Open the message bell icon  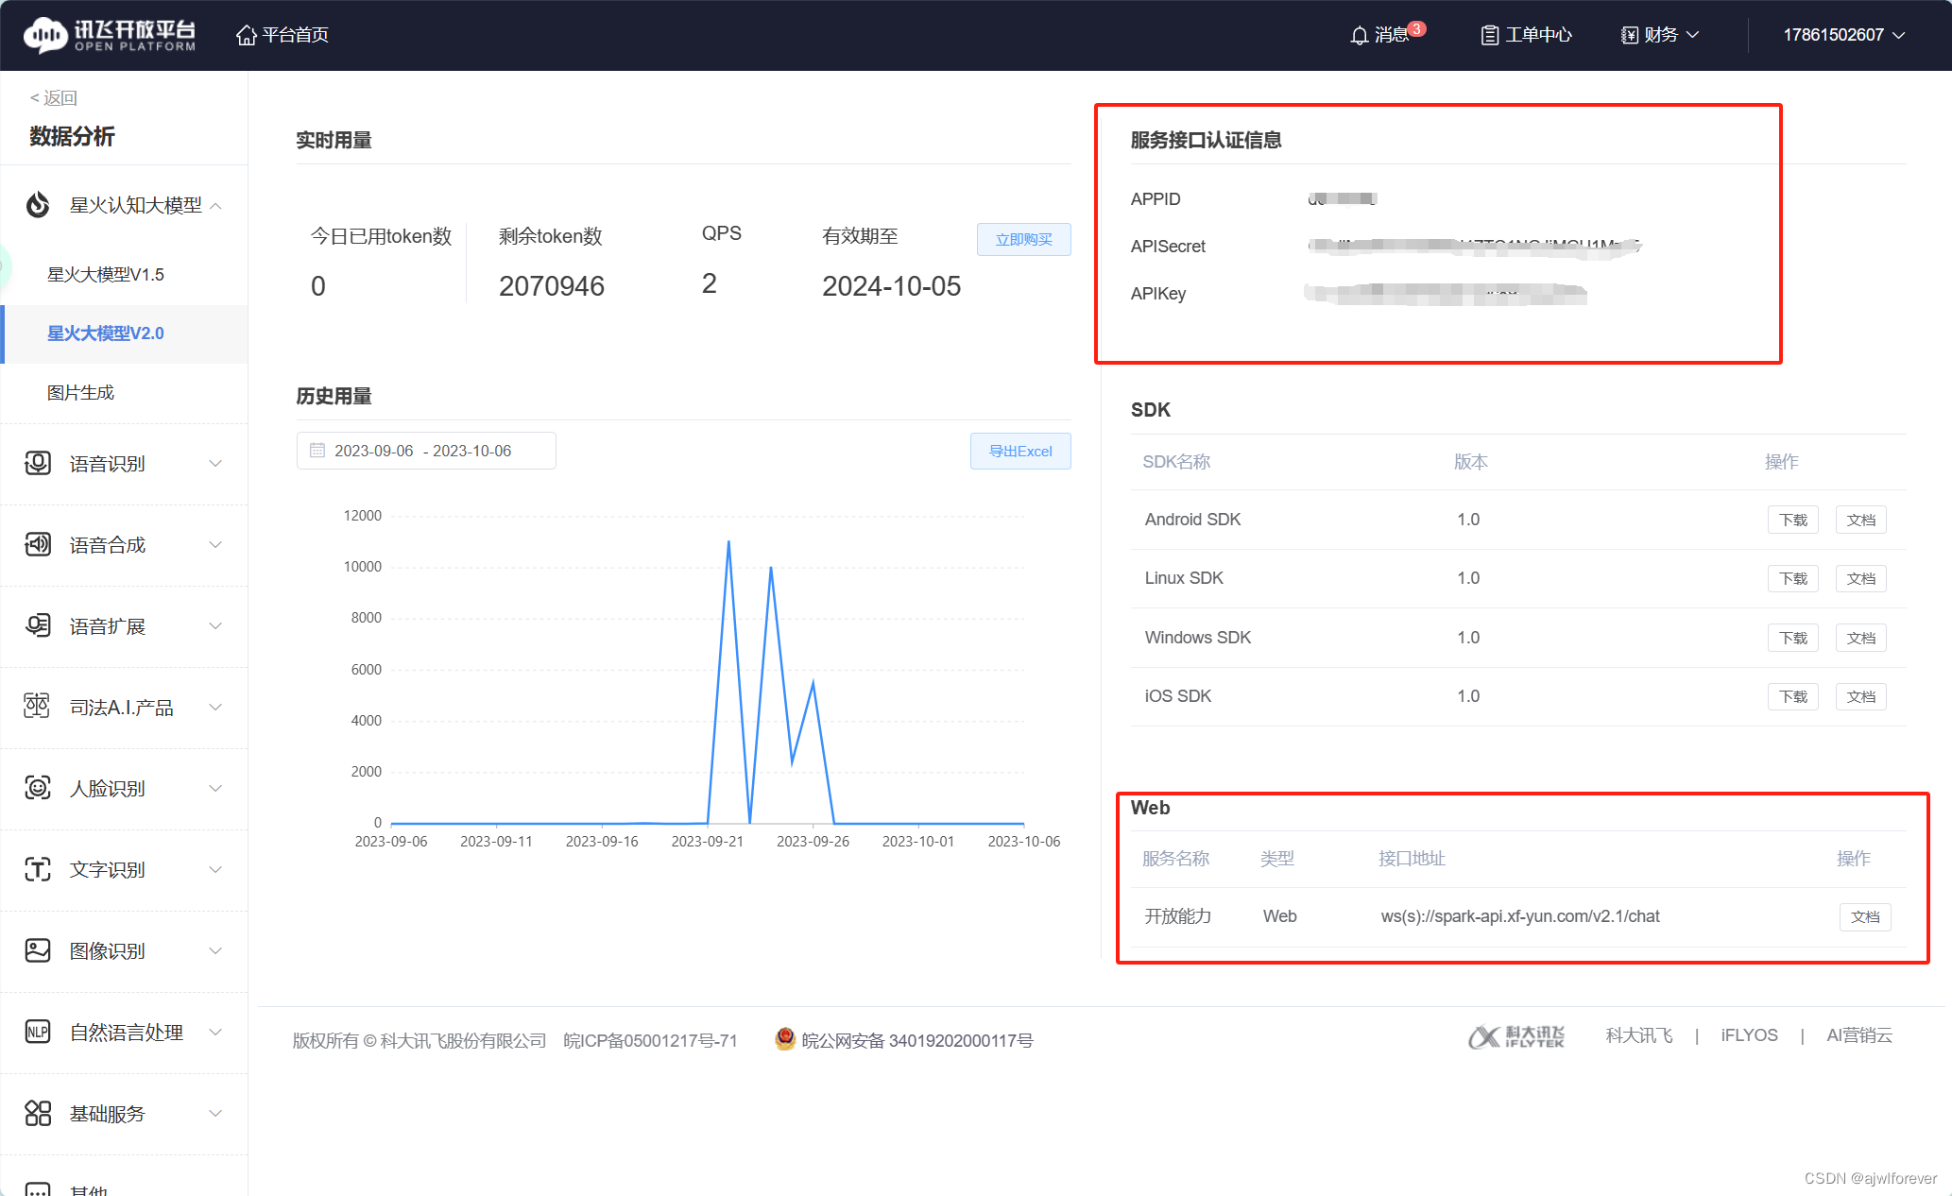pos(1359,35)
